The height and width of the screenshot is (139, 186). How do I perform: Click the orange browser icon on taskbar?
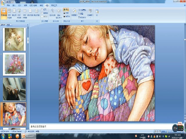tap(17, 136)
